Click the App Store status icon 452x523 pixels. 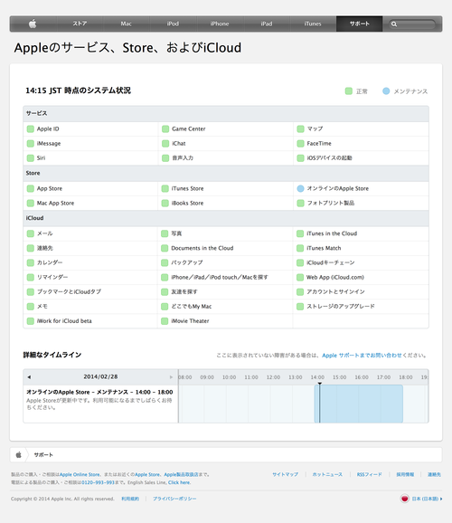[x=31, y=188]
